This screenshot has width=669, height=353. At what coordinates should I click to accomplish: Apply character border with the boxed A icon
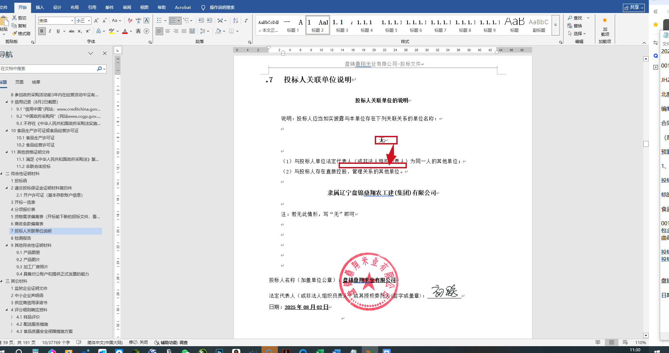[146, 20]
